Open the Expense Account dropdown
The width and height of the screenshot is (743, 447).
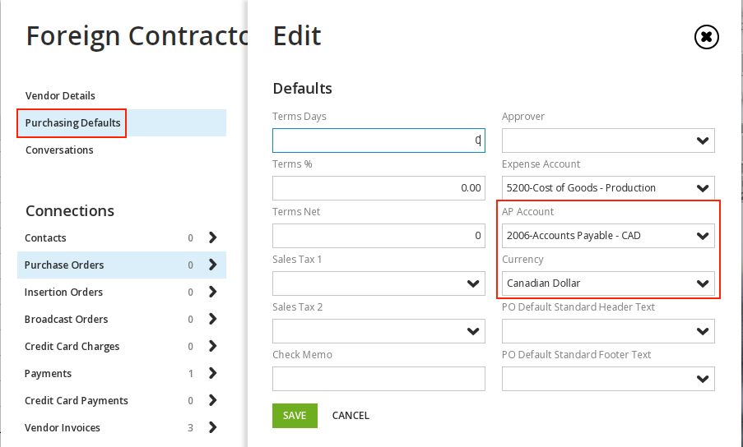(x=608, y=188)
